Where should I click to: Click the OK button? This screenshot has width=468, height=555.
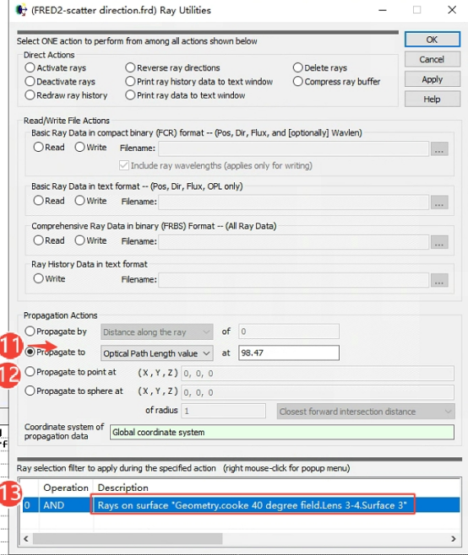(433, 40)
